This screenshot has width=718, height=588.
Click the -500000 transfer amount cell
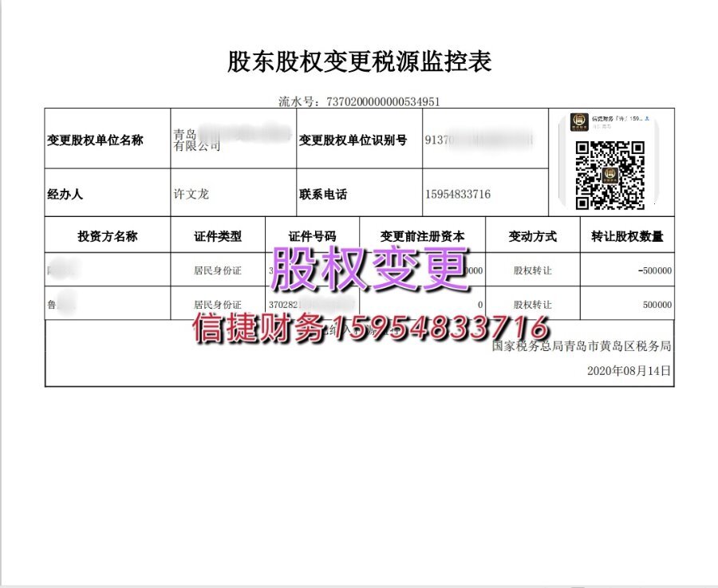[x=654, y=270]
